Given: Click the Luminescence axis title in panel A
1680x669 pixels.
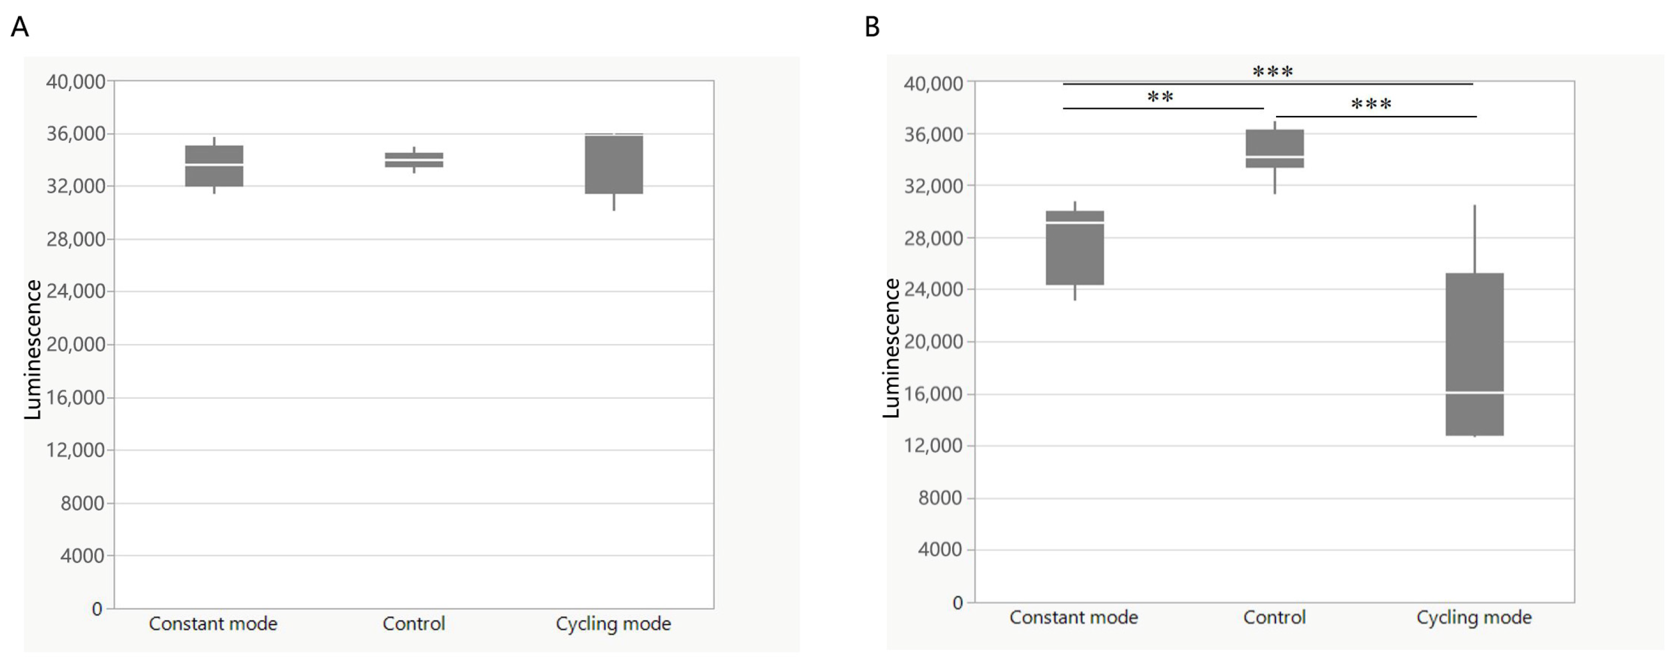Looking at the screenshot, I should pos(33,349).
